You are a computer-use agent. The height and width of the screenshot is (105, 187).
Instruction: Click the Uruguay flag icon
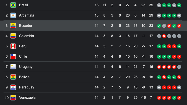coord(13,67)
